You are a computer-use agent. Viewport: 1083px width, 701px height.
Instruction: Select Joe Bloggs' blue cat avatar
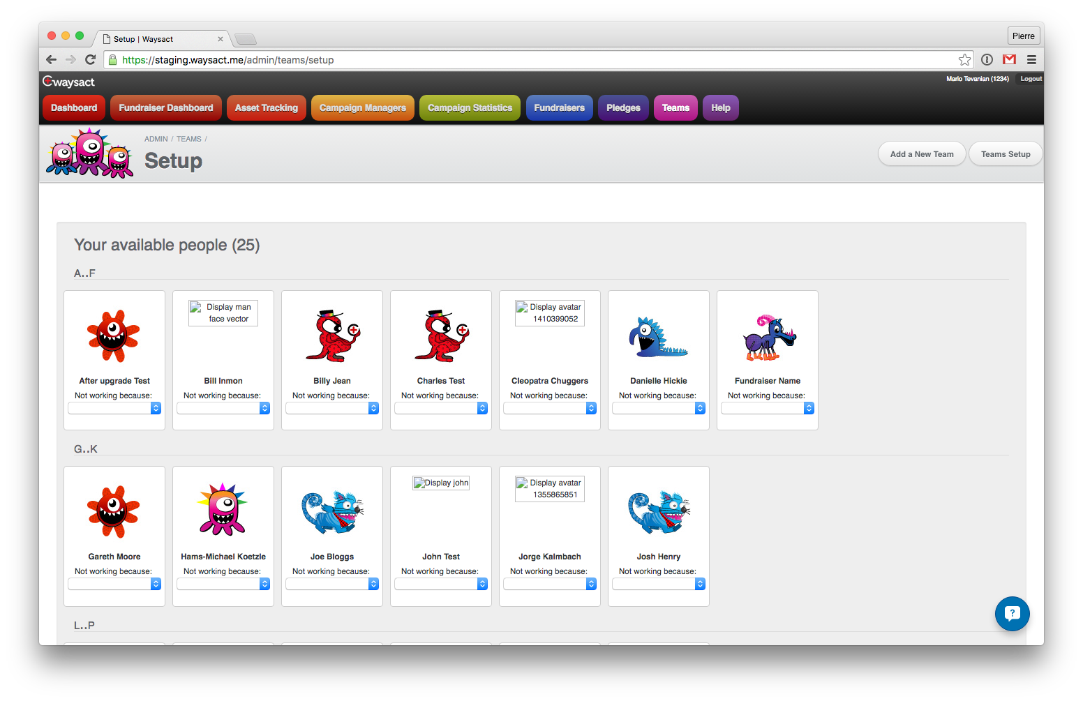pyautogui.click(x=333, y=513)
